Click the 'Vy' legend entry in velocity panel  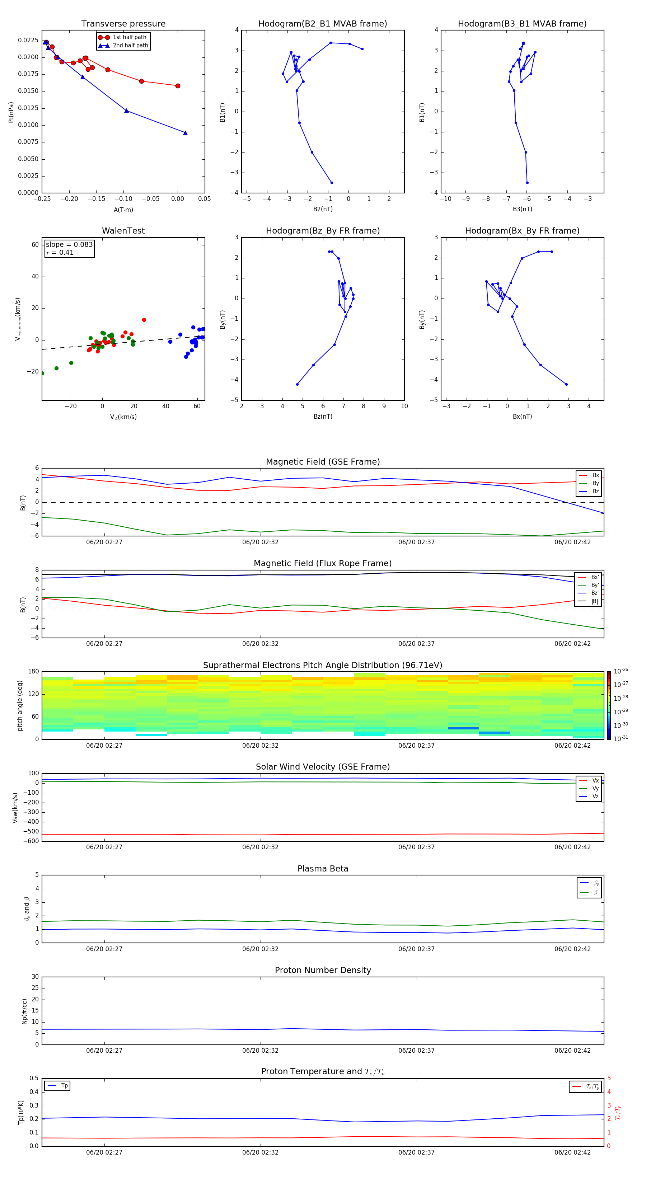(589, 789)
